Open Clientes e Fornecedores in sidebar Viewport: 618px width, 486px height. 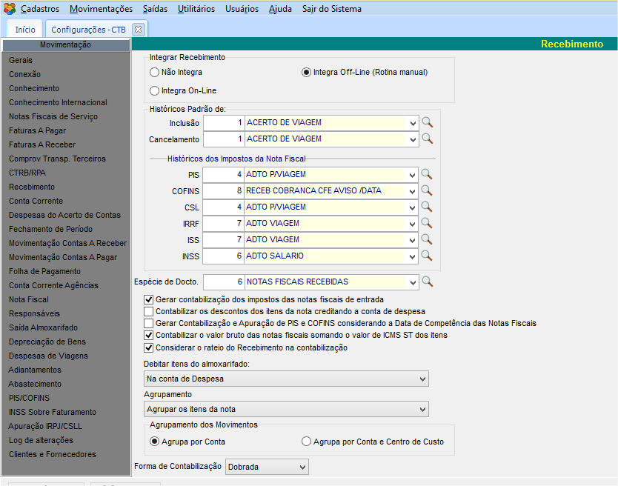[53, 454]
